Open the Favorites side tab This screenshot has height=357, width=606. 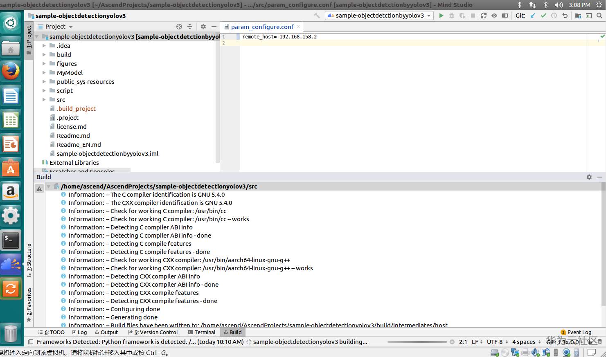coord(29,305)
